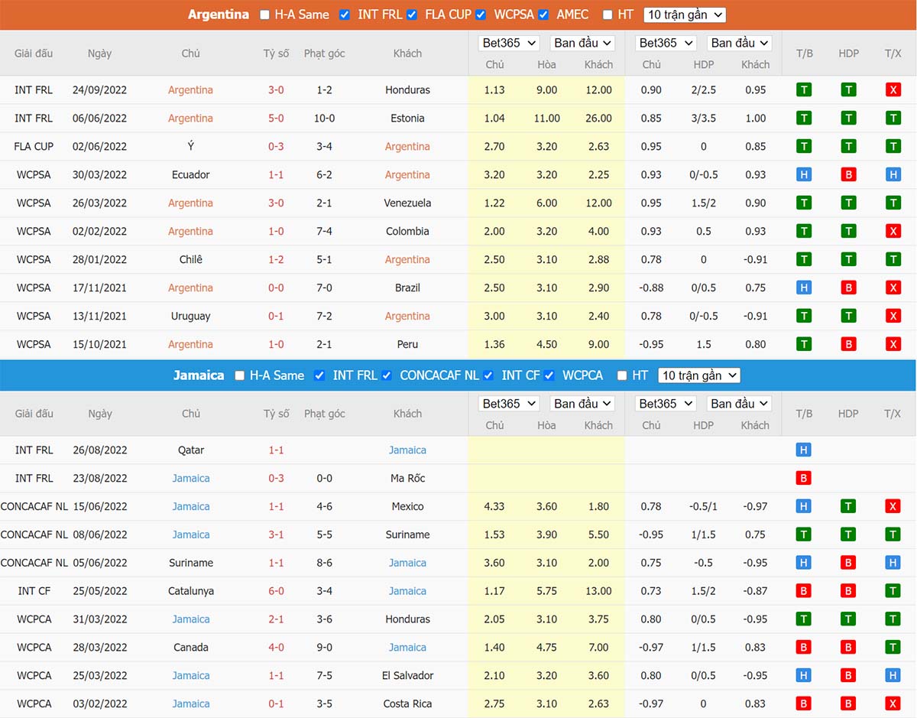Viewport: 917px width, 718px height.
Task: Expand first Bet365 dropdown in Argentina table
Action: click(509, 43)
